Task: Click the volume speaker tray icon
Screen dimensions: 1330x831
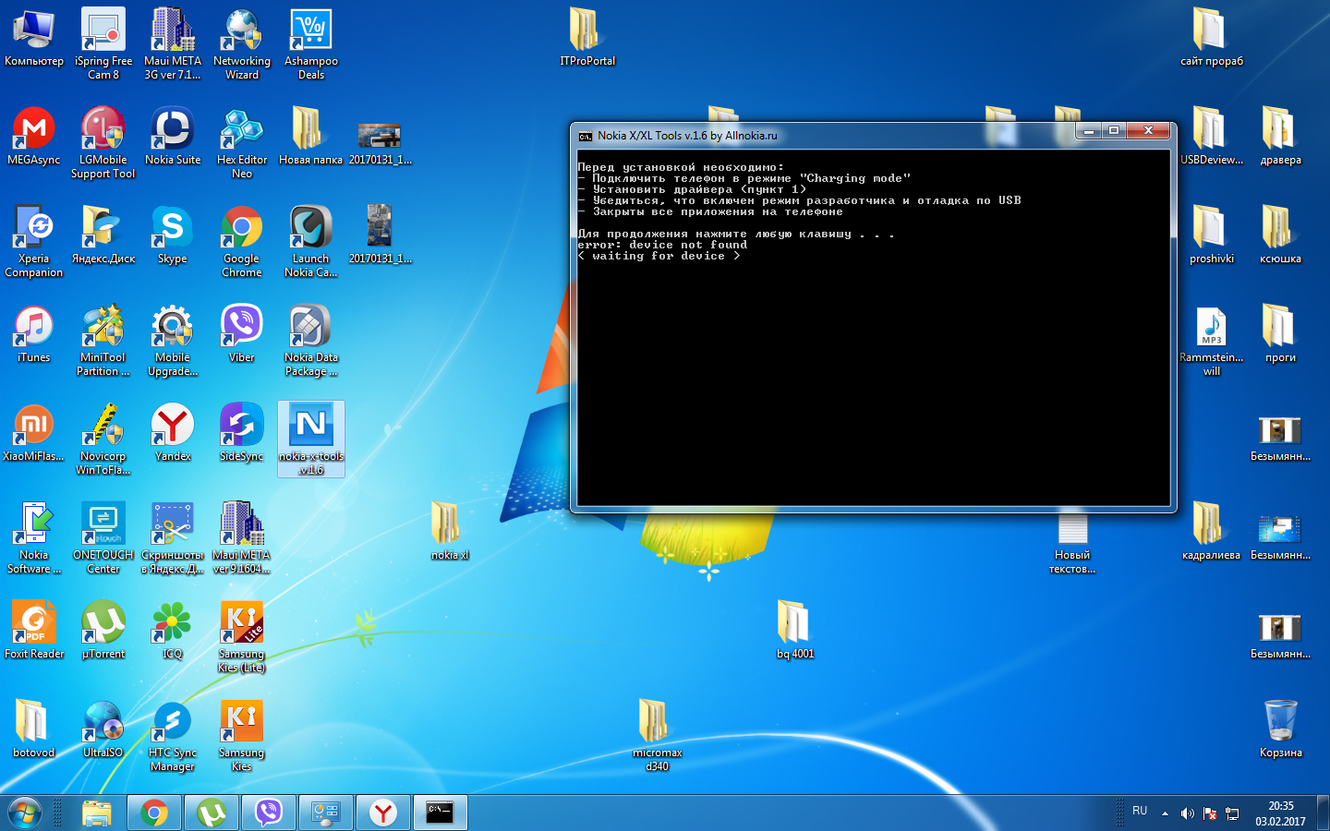Action: pyautogui.click(x=1187, y=813)
